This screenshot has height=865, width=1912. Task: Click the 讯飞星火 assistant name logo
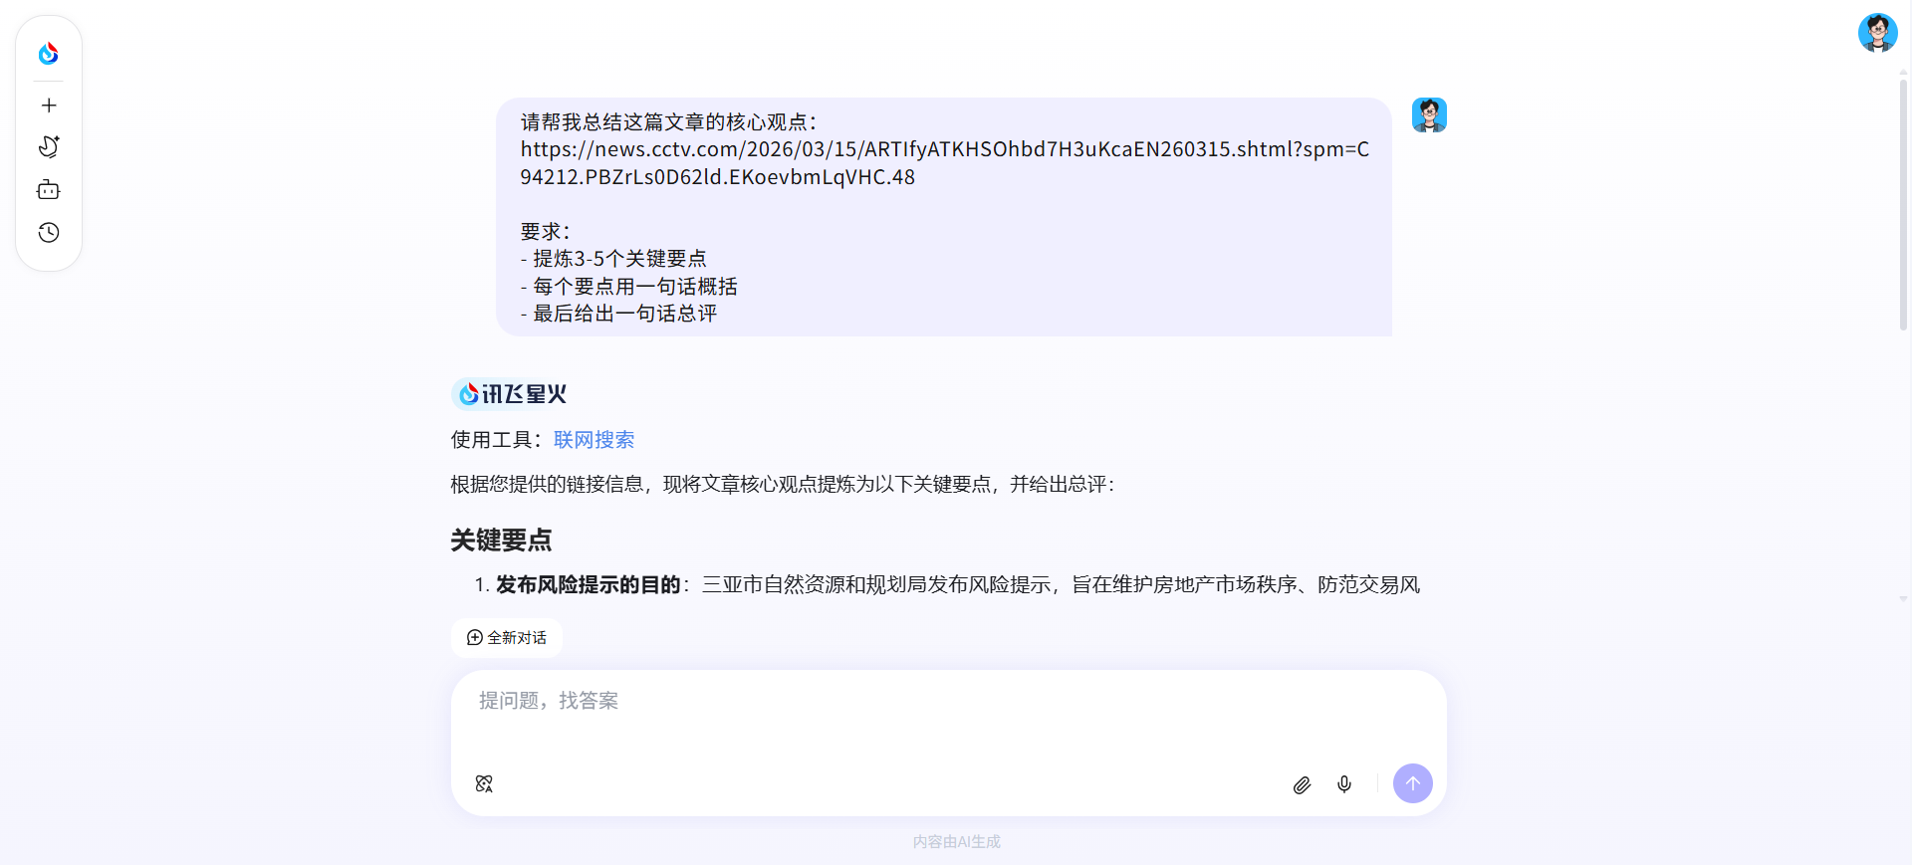(510, 394)
